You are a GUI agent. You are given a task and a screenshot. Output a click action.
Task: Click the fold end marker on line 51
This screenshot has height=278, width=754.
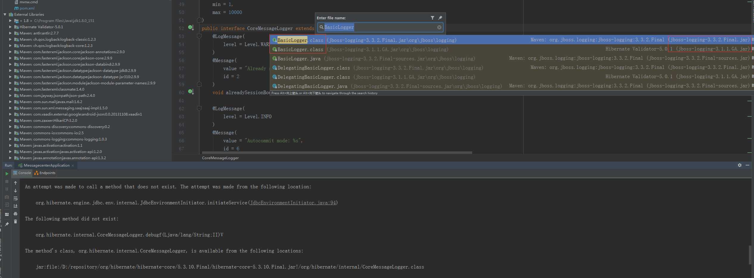tap(199, 20)
